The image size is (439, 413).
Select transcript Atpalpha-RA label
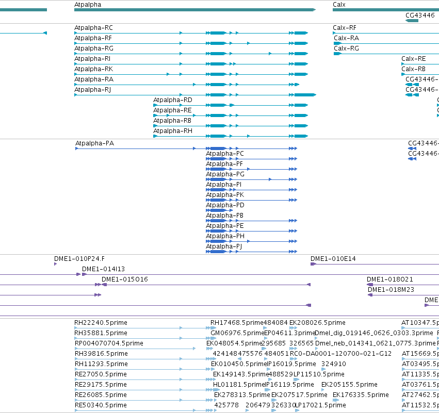[94, 79]
